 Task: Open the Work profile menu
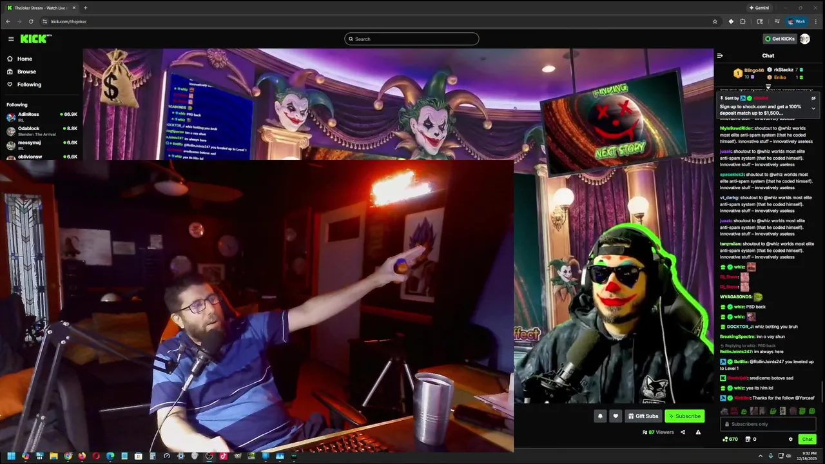pyautogui.click(x=797, y=21)
